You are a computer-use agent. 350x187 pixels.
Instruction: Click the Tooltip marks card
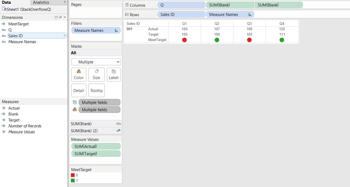(96, 91)
